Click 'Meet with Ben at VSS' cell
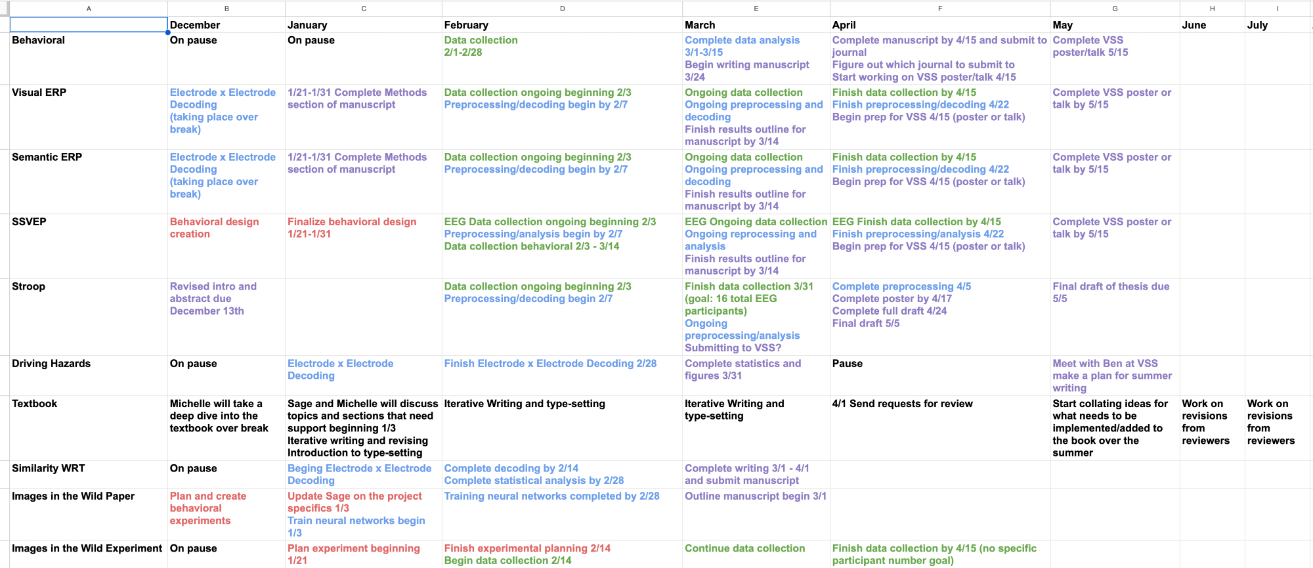 tap(1114, 375)
